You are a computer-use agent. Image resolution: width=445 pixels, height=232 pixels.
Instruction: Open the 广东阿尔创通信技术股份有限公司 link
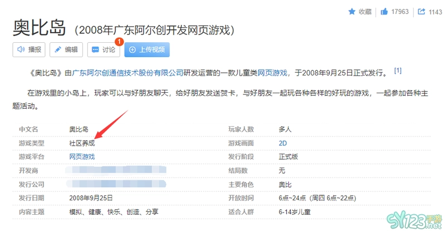point(127,73)
